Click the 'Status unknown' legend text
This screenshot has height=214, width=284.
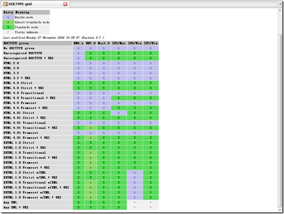pyautogui.click(x=26, y=32)
